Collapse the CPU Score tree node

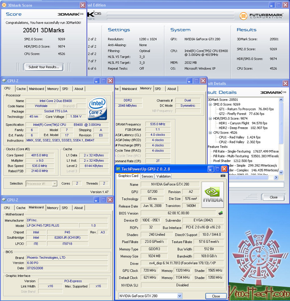tap(210, 133)
